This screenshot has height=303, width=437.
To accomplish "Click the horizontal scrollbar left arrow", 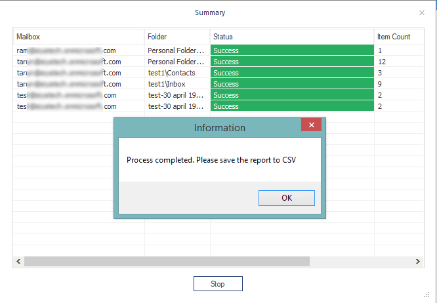I will click(x=18, y=261).
